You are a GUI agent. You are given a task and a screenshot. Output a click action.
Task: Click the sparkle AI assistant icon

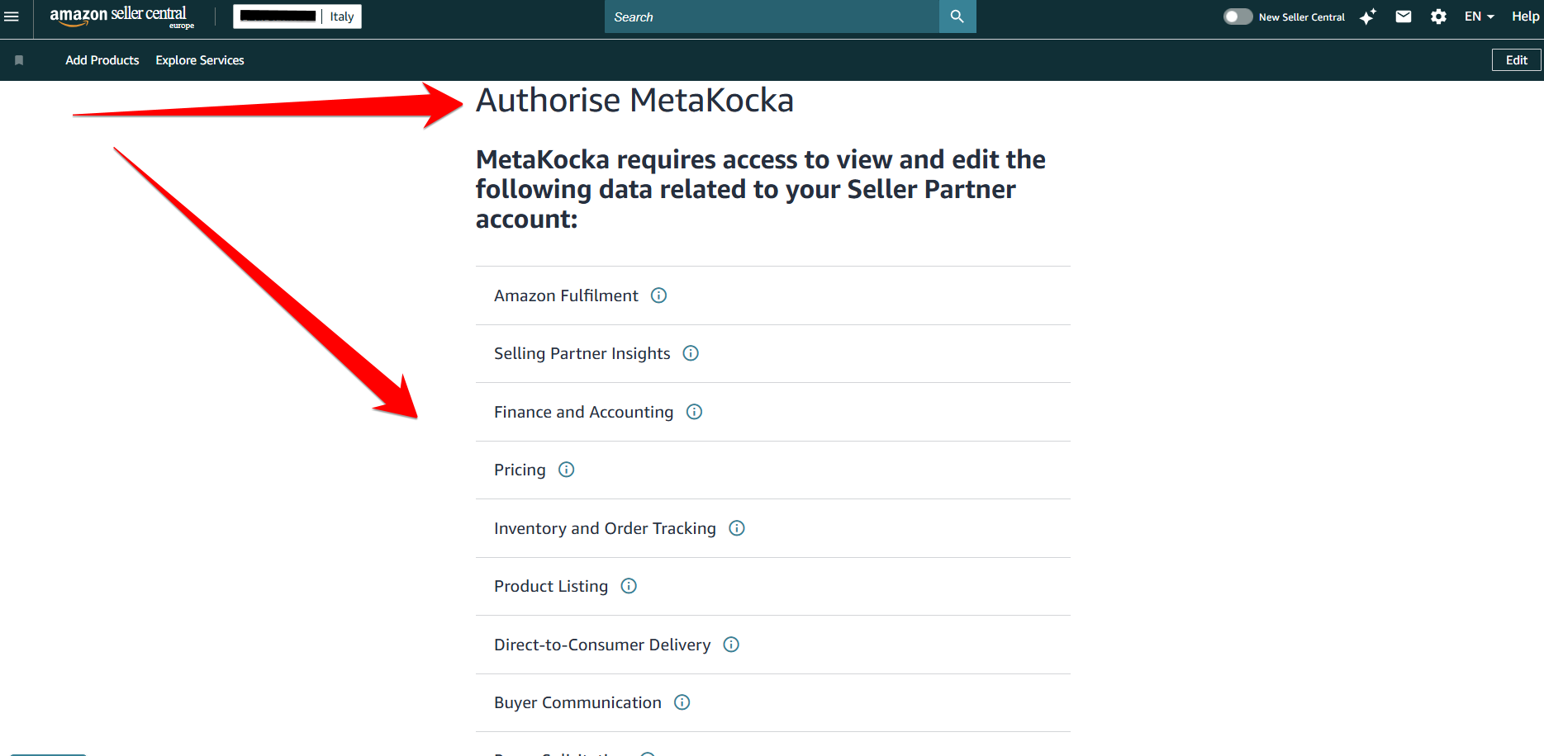(x=1368, y=17)
